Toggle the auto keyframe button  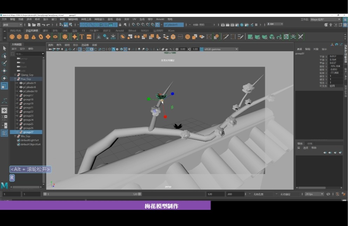337,194
